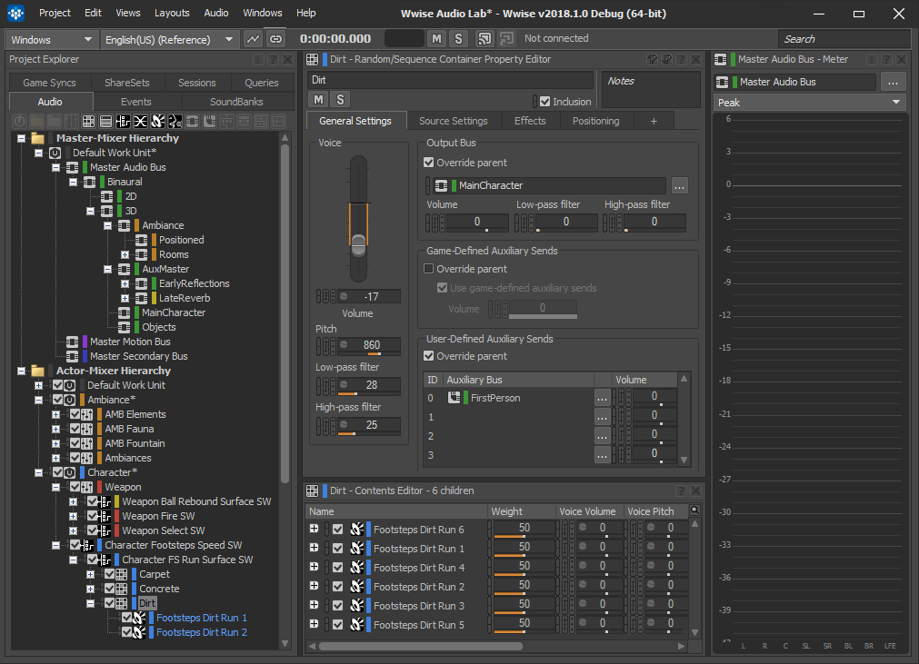Add a new property tab with plus button
The width and height of the screenshot is (919, 664).
[x=654, y=121]
